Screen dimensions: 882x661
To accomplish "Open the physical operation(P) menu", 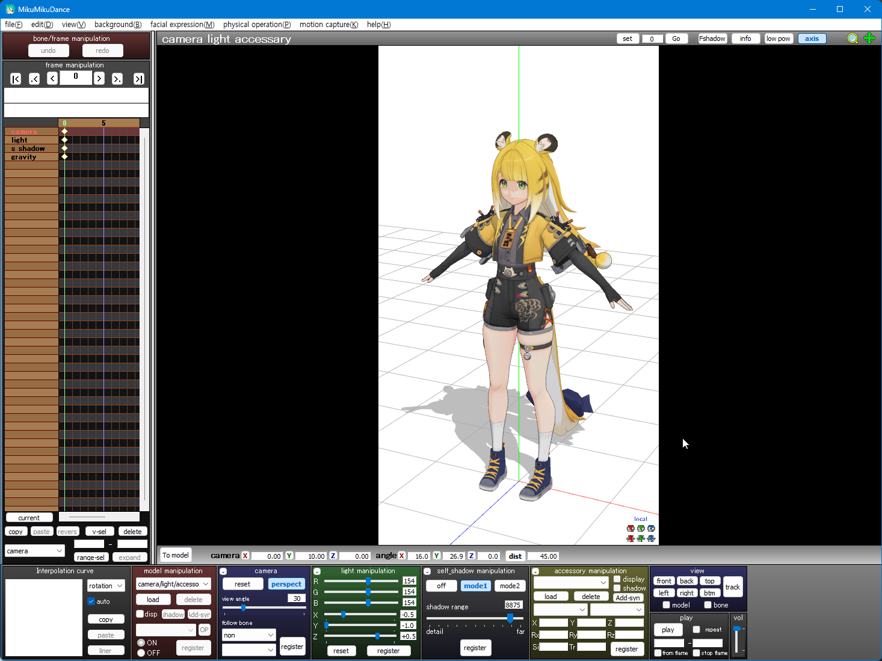I will point(257,25).
